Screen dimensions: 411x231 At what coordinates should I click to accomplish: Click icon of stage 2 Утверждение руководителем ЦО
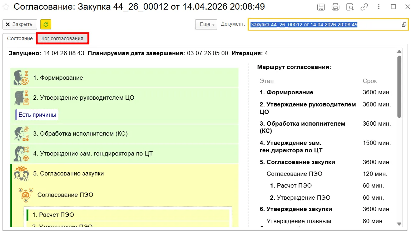(x=21, y=98)
